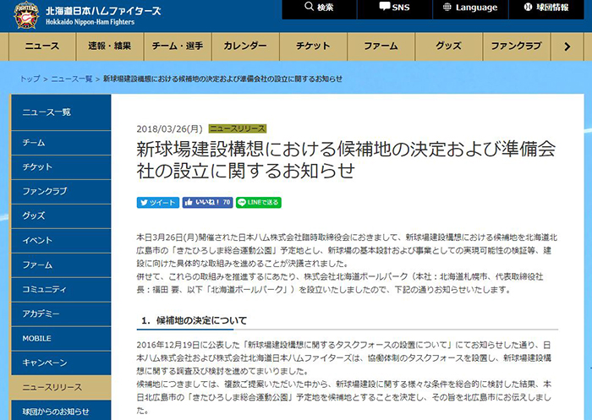Image resolution: width=592 pixels, height=420 pixels.
Task: Select 球団からのお知らせ sidebar item
Action: (x=52, y=412)
